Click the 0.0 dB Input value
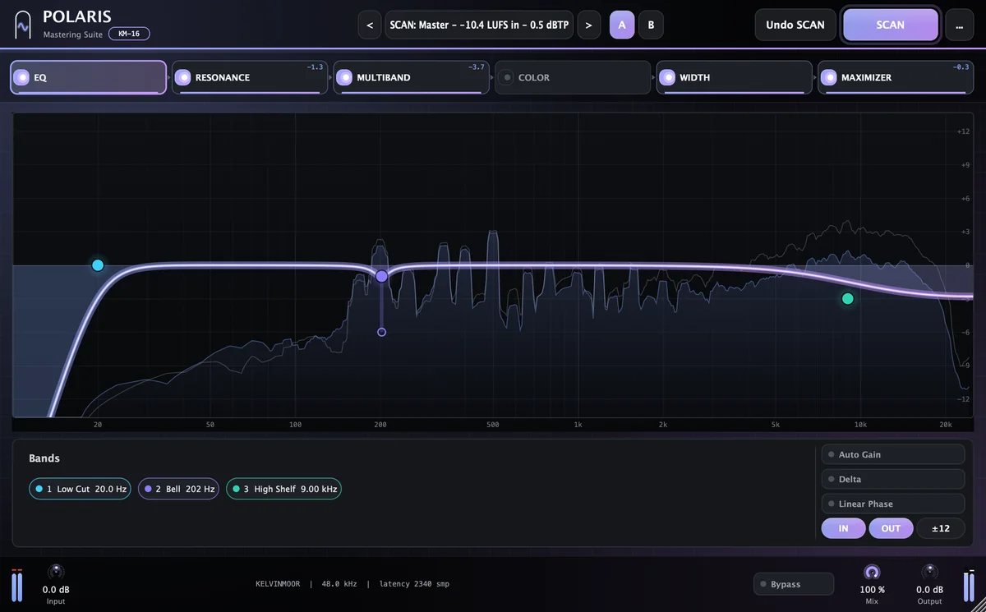This screenshot has height=612, width=986. point(56,590)
